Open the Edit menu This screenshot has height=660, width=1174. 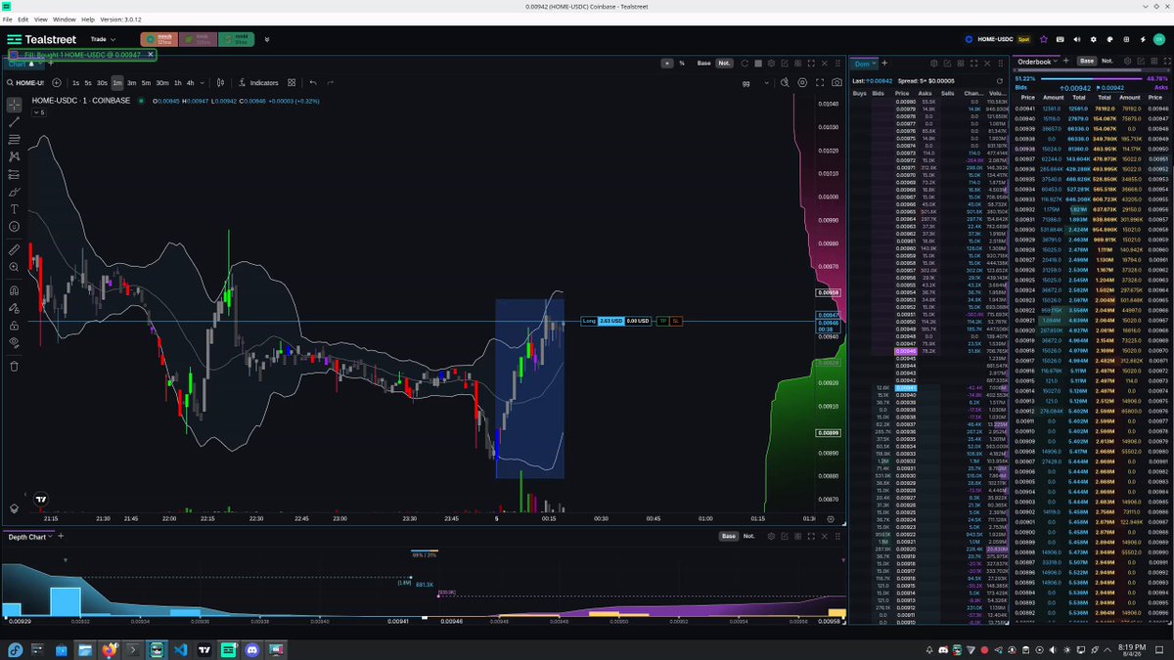click(x=23, y=19)
